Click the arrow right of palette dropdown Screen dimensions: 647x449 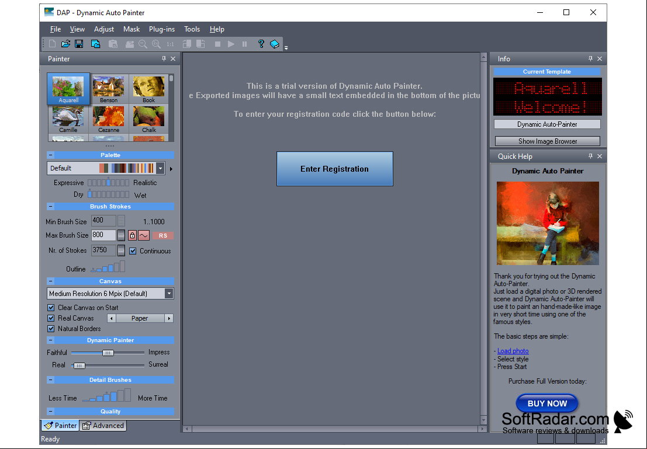coord(171,169)
